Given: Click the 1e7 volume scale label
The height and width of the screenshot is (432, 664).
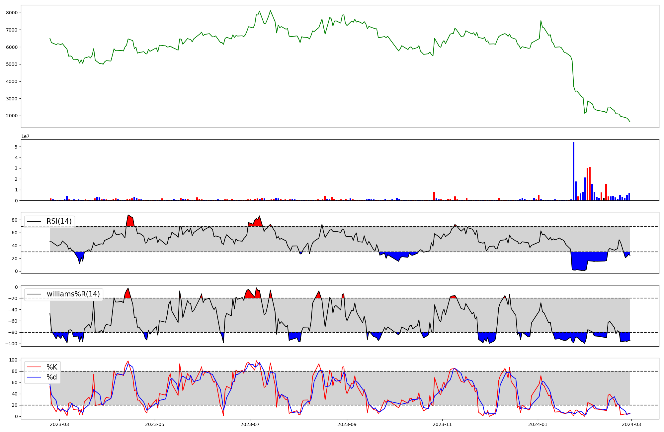Looking at the screenshot, I should [26, 137].
